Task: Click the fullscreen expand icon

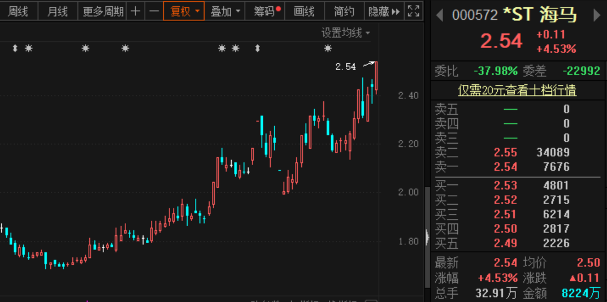Action: [x=414, y=11]
